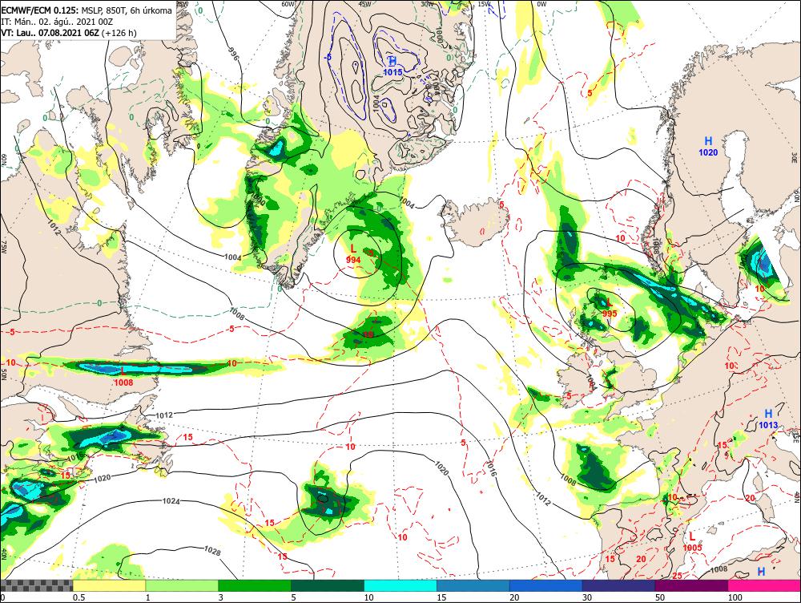Click the royal blue 20–30 mm legend swatch

[x=546, y=585]
